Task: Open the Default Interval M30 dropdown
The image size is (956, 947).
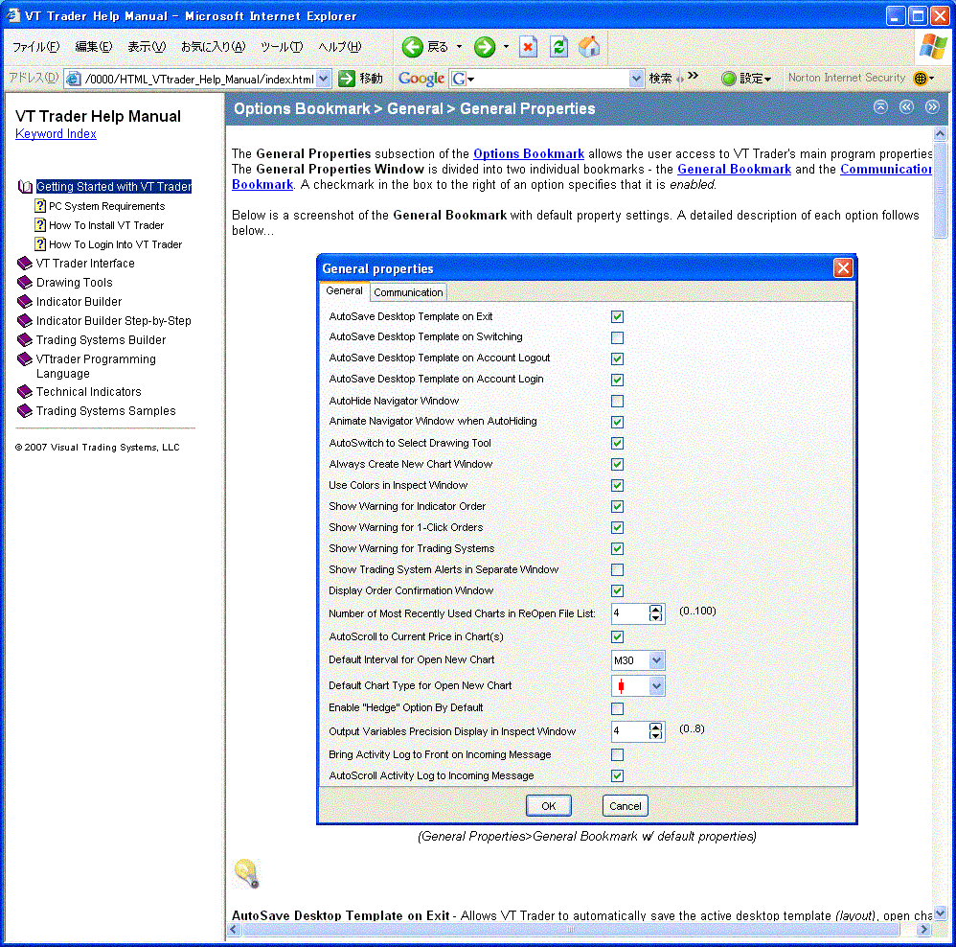Action: click(656, 660)
